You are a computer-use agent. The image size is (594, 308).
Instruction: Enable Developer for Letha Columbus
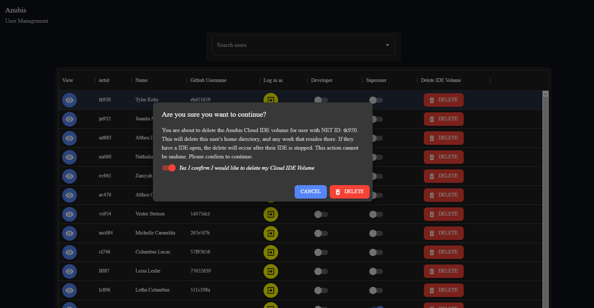321,290
